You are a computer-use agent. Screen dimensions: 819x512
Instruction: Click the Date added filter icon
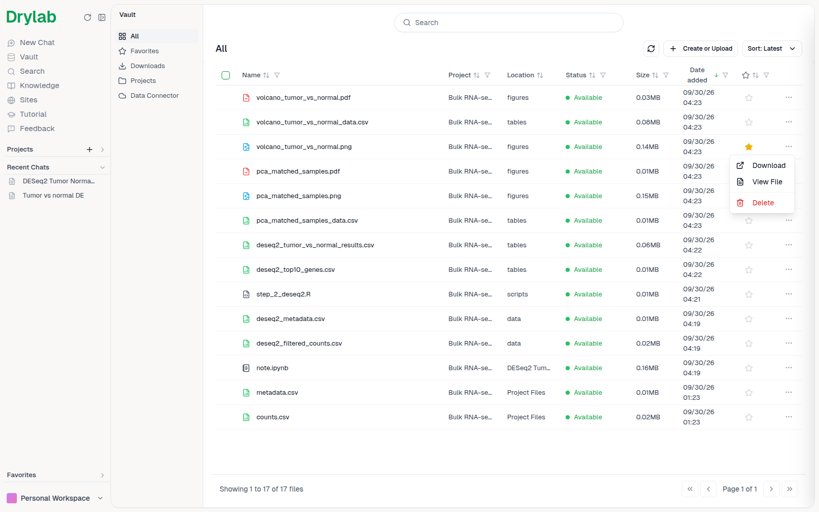click(x=725, y=75)
